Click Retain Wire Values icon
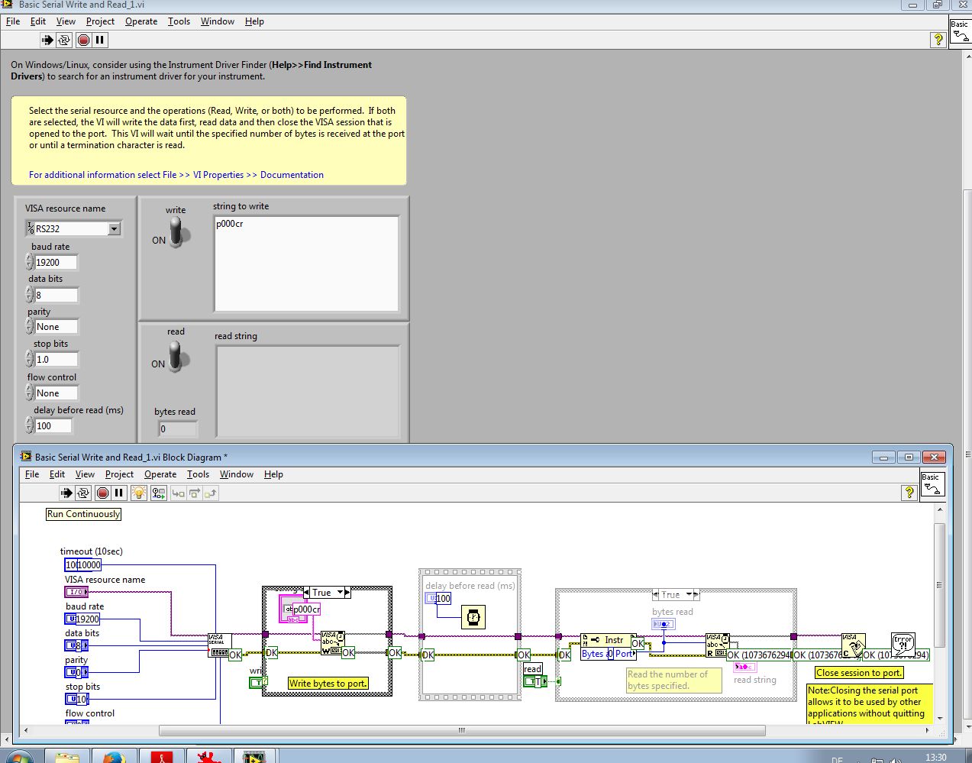Image resolution: width=972 pixels, height=763 pixels. pyautogui.click(x=158, y=493)
